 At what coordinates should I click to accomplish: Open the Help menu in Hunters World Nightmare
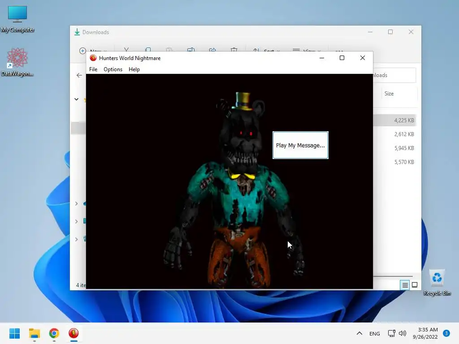point(134,69)
